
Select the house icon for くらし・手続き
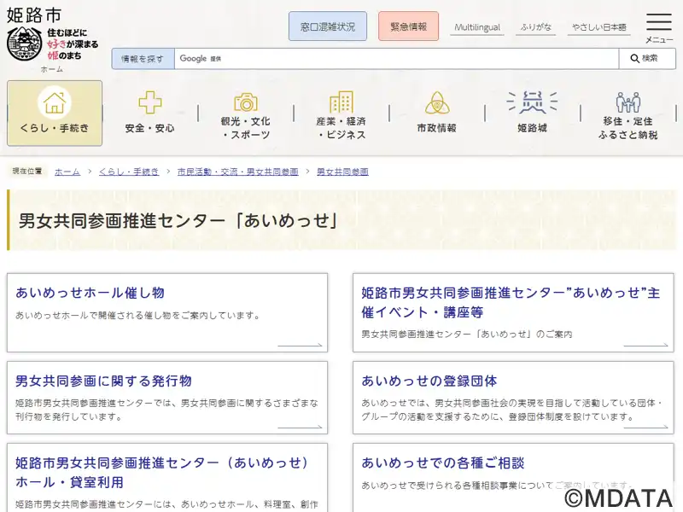point(55,102)
